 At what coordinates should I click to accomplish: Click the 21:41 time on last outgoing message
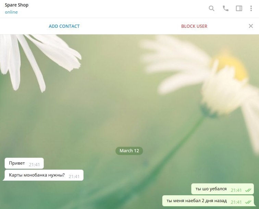pos(236,202)
